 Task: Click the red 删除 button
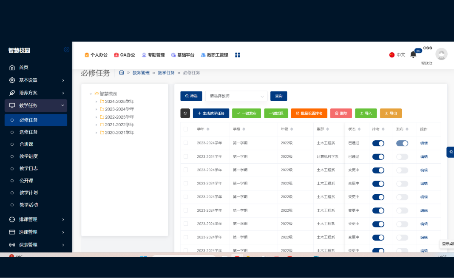341,113
